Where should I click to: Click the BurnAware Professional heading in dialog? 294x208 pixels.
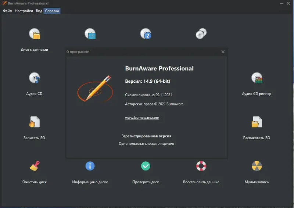coord(159,68)
